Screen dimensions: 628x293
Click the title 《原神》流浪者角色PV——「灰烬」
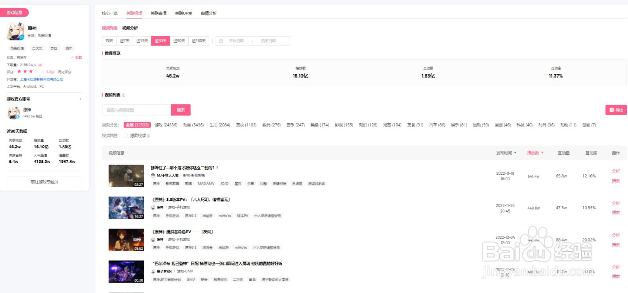coord(183,232)
